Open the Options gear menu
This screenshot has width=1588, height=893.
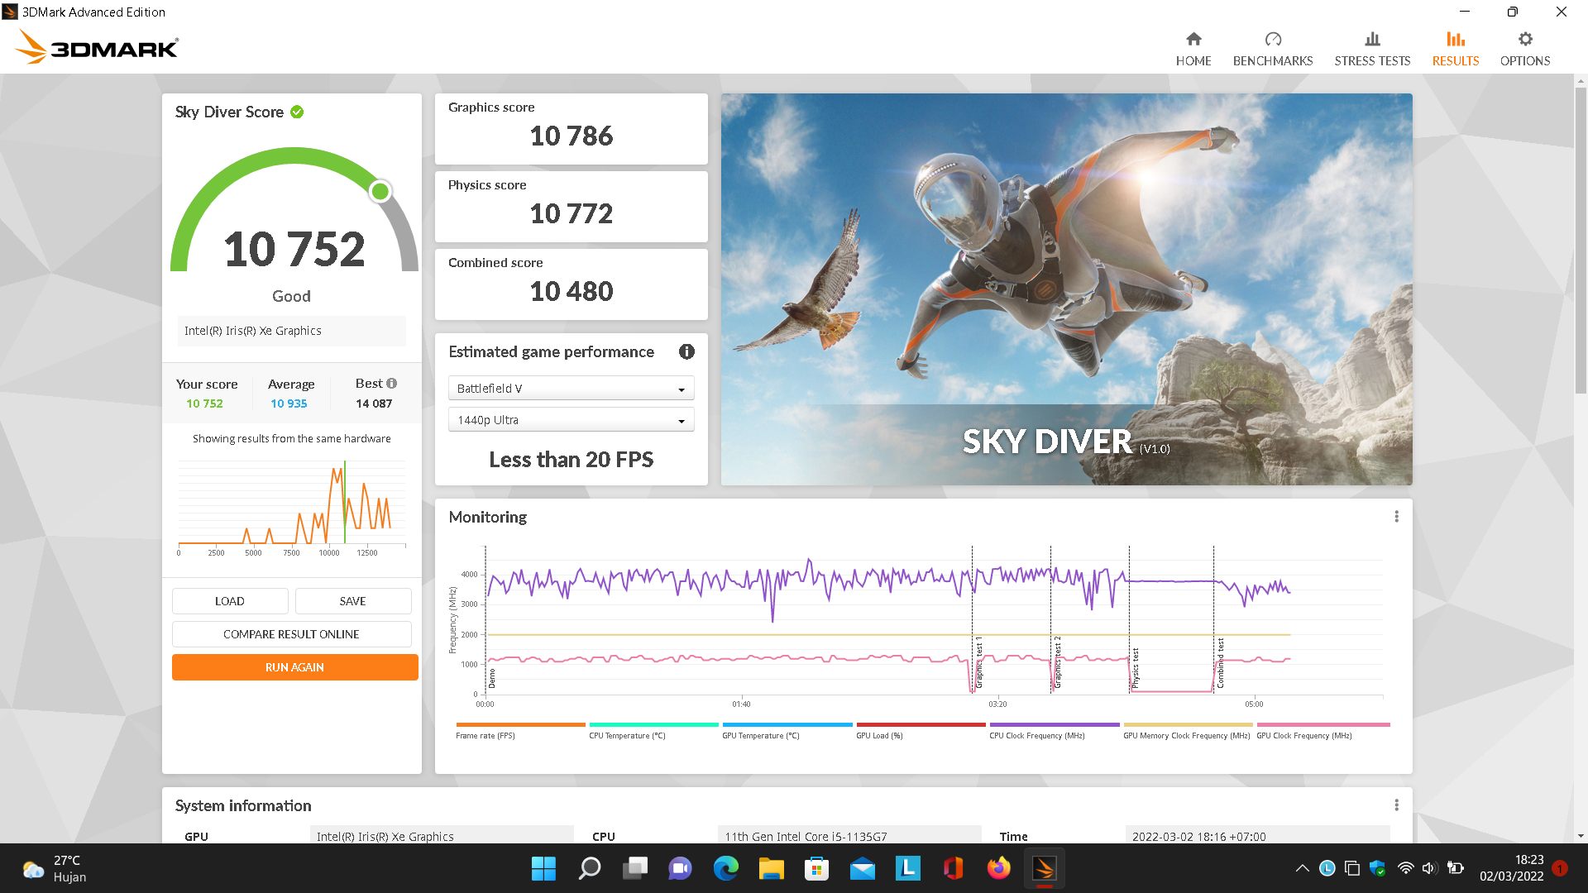[1525, 50]
